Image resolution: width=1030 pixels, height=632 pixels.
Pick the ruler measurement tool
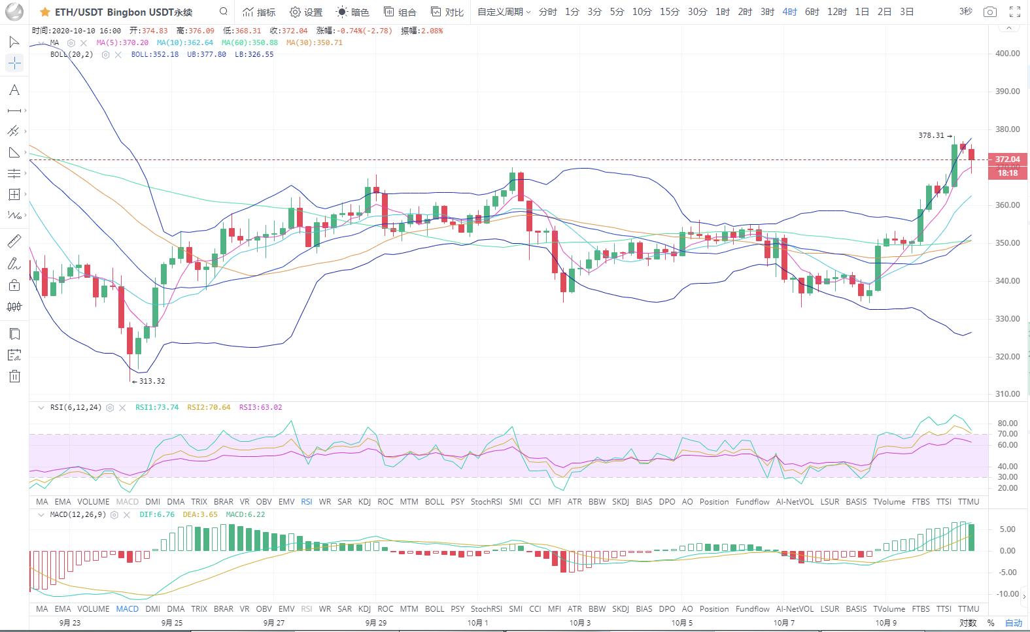14,242
